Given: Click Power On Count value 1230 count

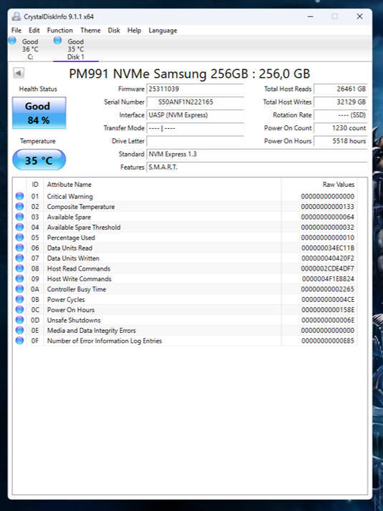Looking at the screenshot, I should click(x=341, y=128).
